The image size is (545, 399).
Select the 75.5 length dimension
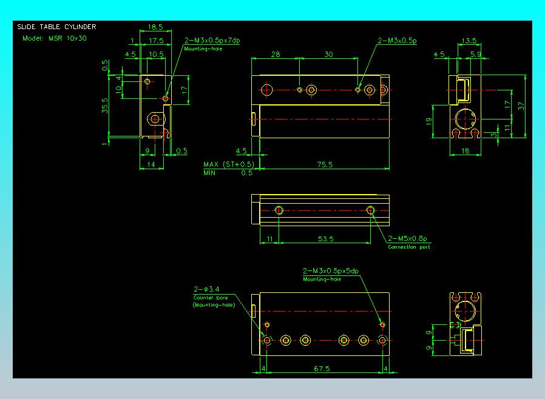[325, 164]
